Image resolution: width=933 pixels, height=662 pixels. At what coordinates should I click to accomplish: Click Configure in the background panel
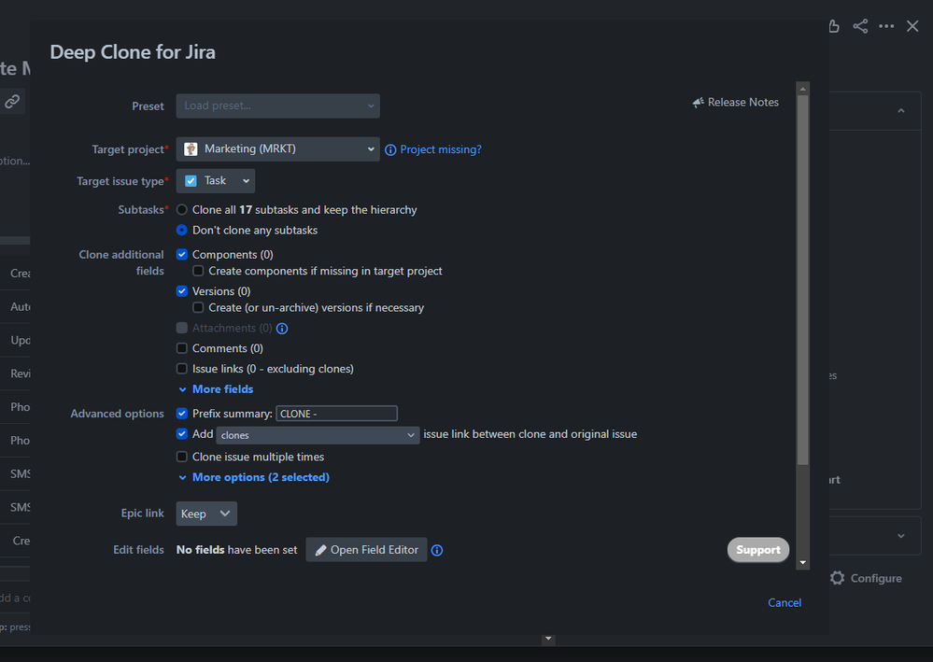(876, 578)
